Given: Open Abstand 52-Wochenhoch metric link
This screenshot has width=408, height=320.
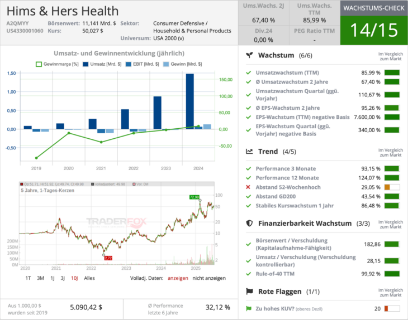Looking at the screenshot, I should click(x=288, y=187).
